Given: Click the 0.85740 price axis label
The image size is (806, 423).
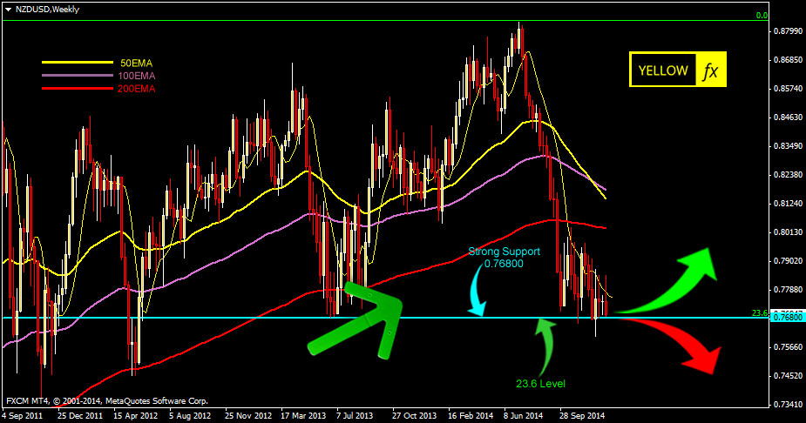Looking at the screenshot, I should click(x=788, y=89).
